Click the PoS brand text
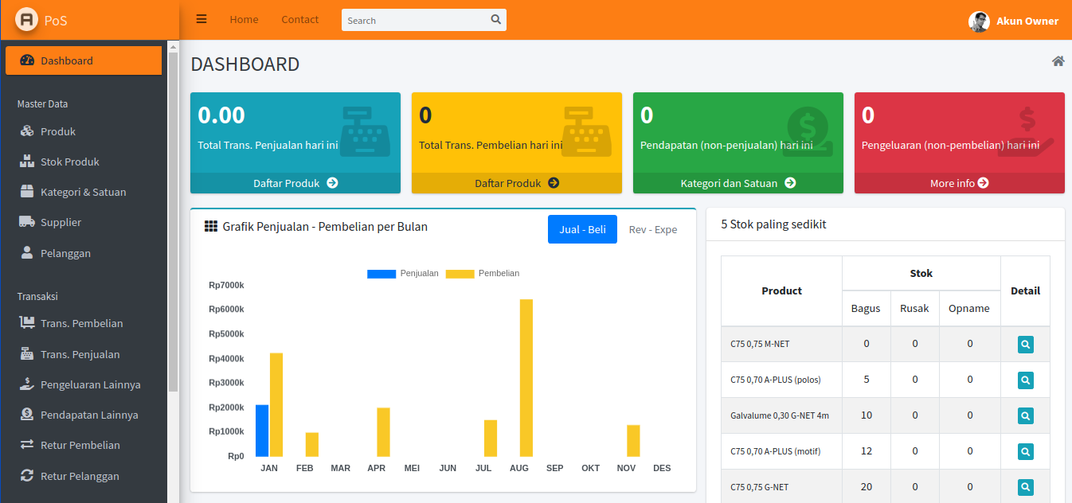The height and width of the screenshot is (503, 1072). pyautogui.click(x=56, y=21)
